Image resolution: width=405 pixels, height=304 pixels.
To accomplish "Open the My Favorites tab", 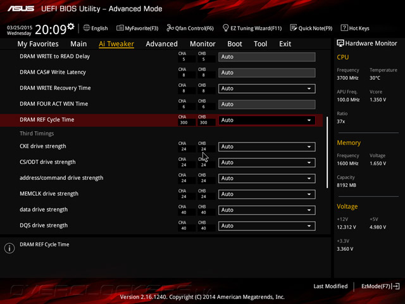I will [38, 44].
